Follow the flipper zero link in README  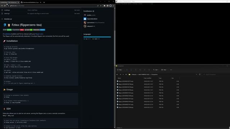[x=39, y=34]
